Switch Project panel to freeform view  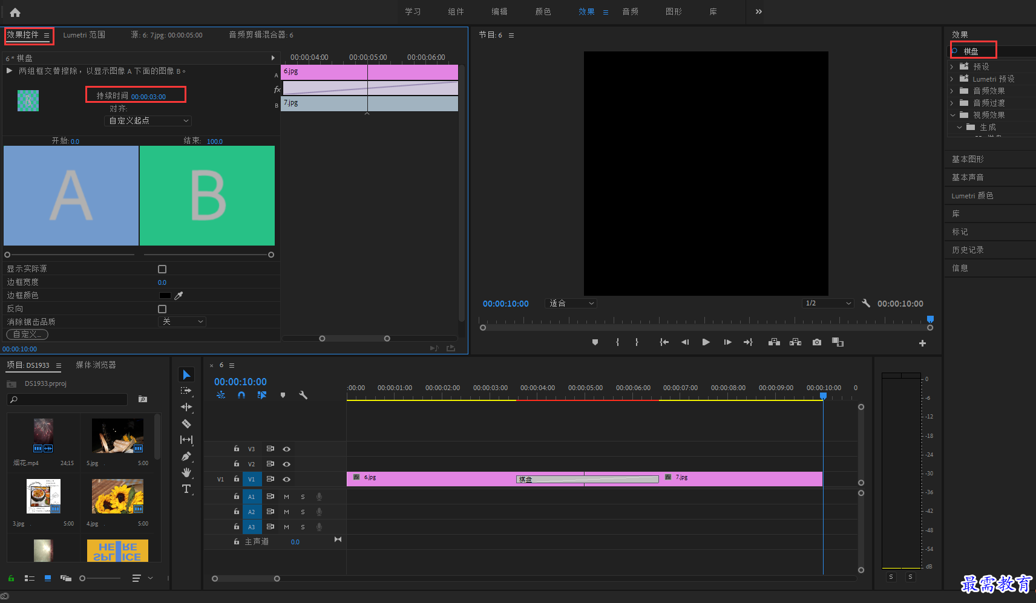(x=66, y=578)
